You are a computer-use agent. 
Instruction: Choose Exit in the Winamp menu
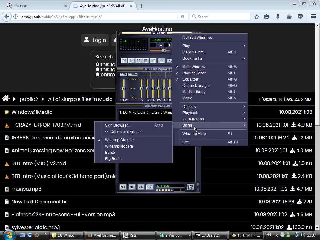tap(210, 142)
